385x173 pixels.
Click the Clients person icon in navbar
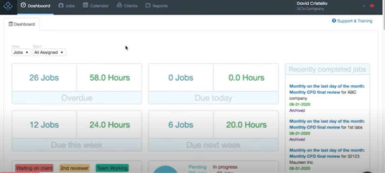[x=119, y=5]
